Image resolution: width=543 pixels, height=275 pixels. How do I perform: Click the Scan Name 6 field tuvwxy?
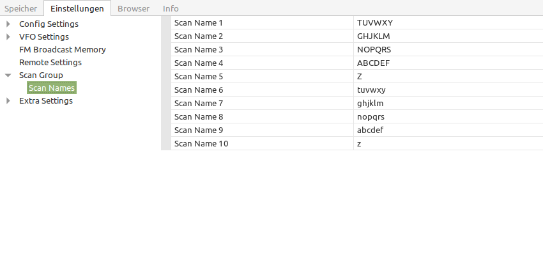point(448,90)
